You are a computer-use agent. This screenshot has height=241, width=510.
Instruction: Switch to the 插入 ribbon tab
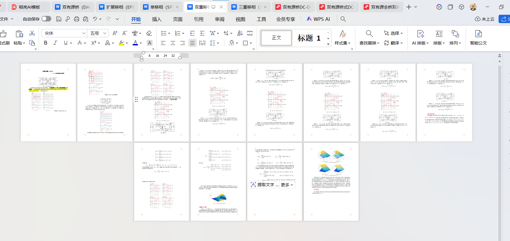click(157, 19)
